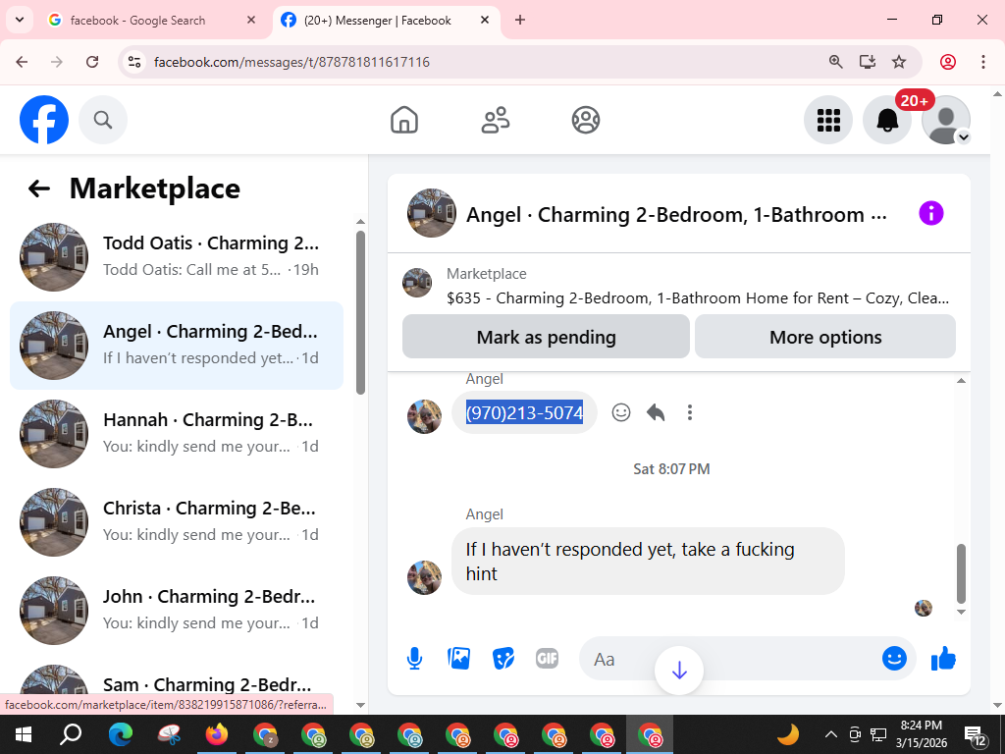This screenshot has width=1005, height=754.
Task: Open the Chrome three-dot menu
Action: pyautogui.click(x=983, y=62)
